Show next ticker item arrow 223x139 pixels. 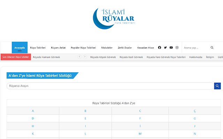click(85, 57)
